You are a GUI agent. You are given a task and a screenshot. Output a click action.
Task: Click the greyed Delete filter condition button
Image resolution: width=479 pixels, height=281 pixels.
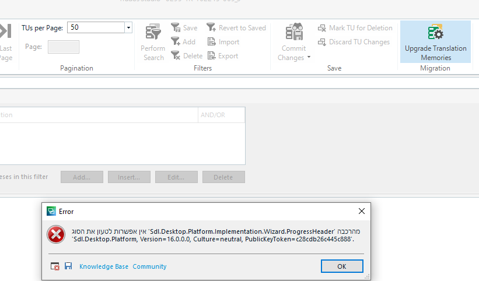[223, 177]
